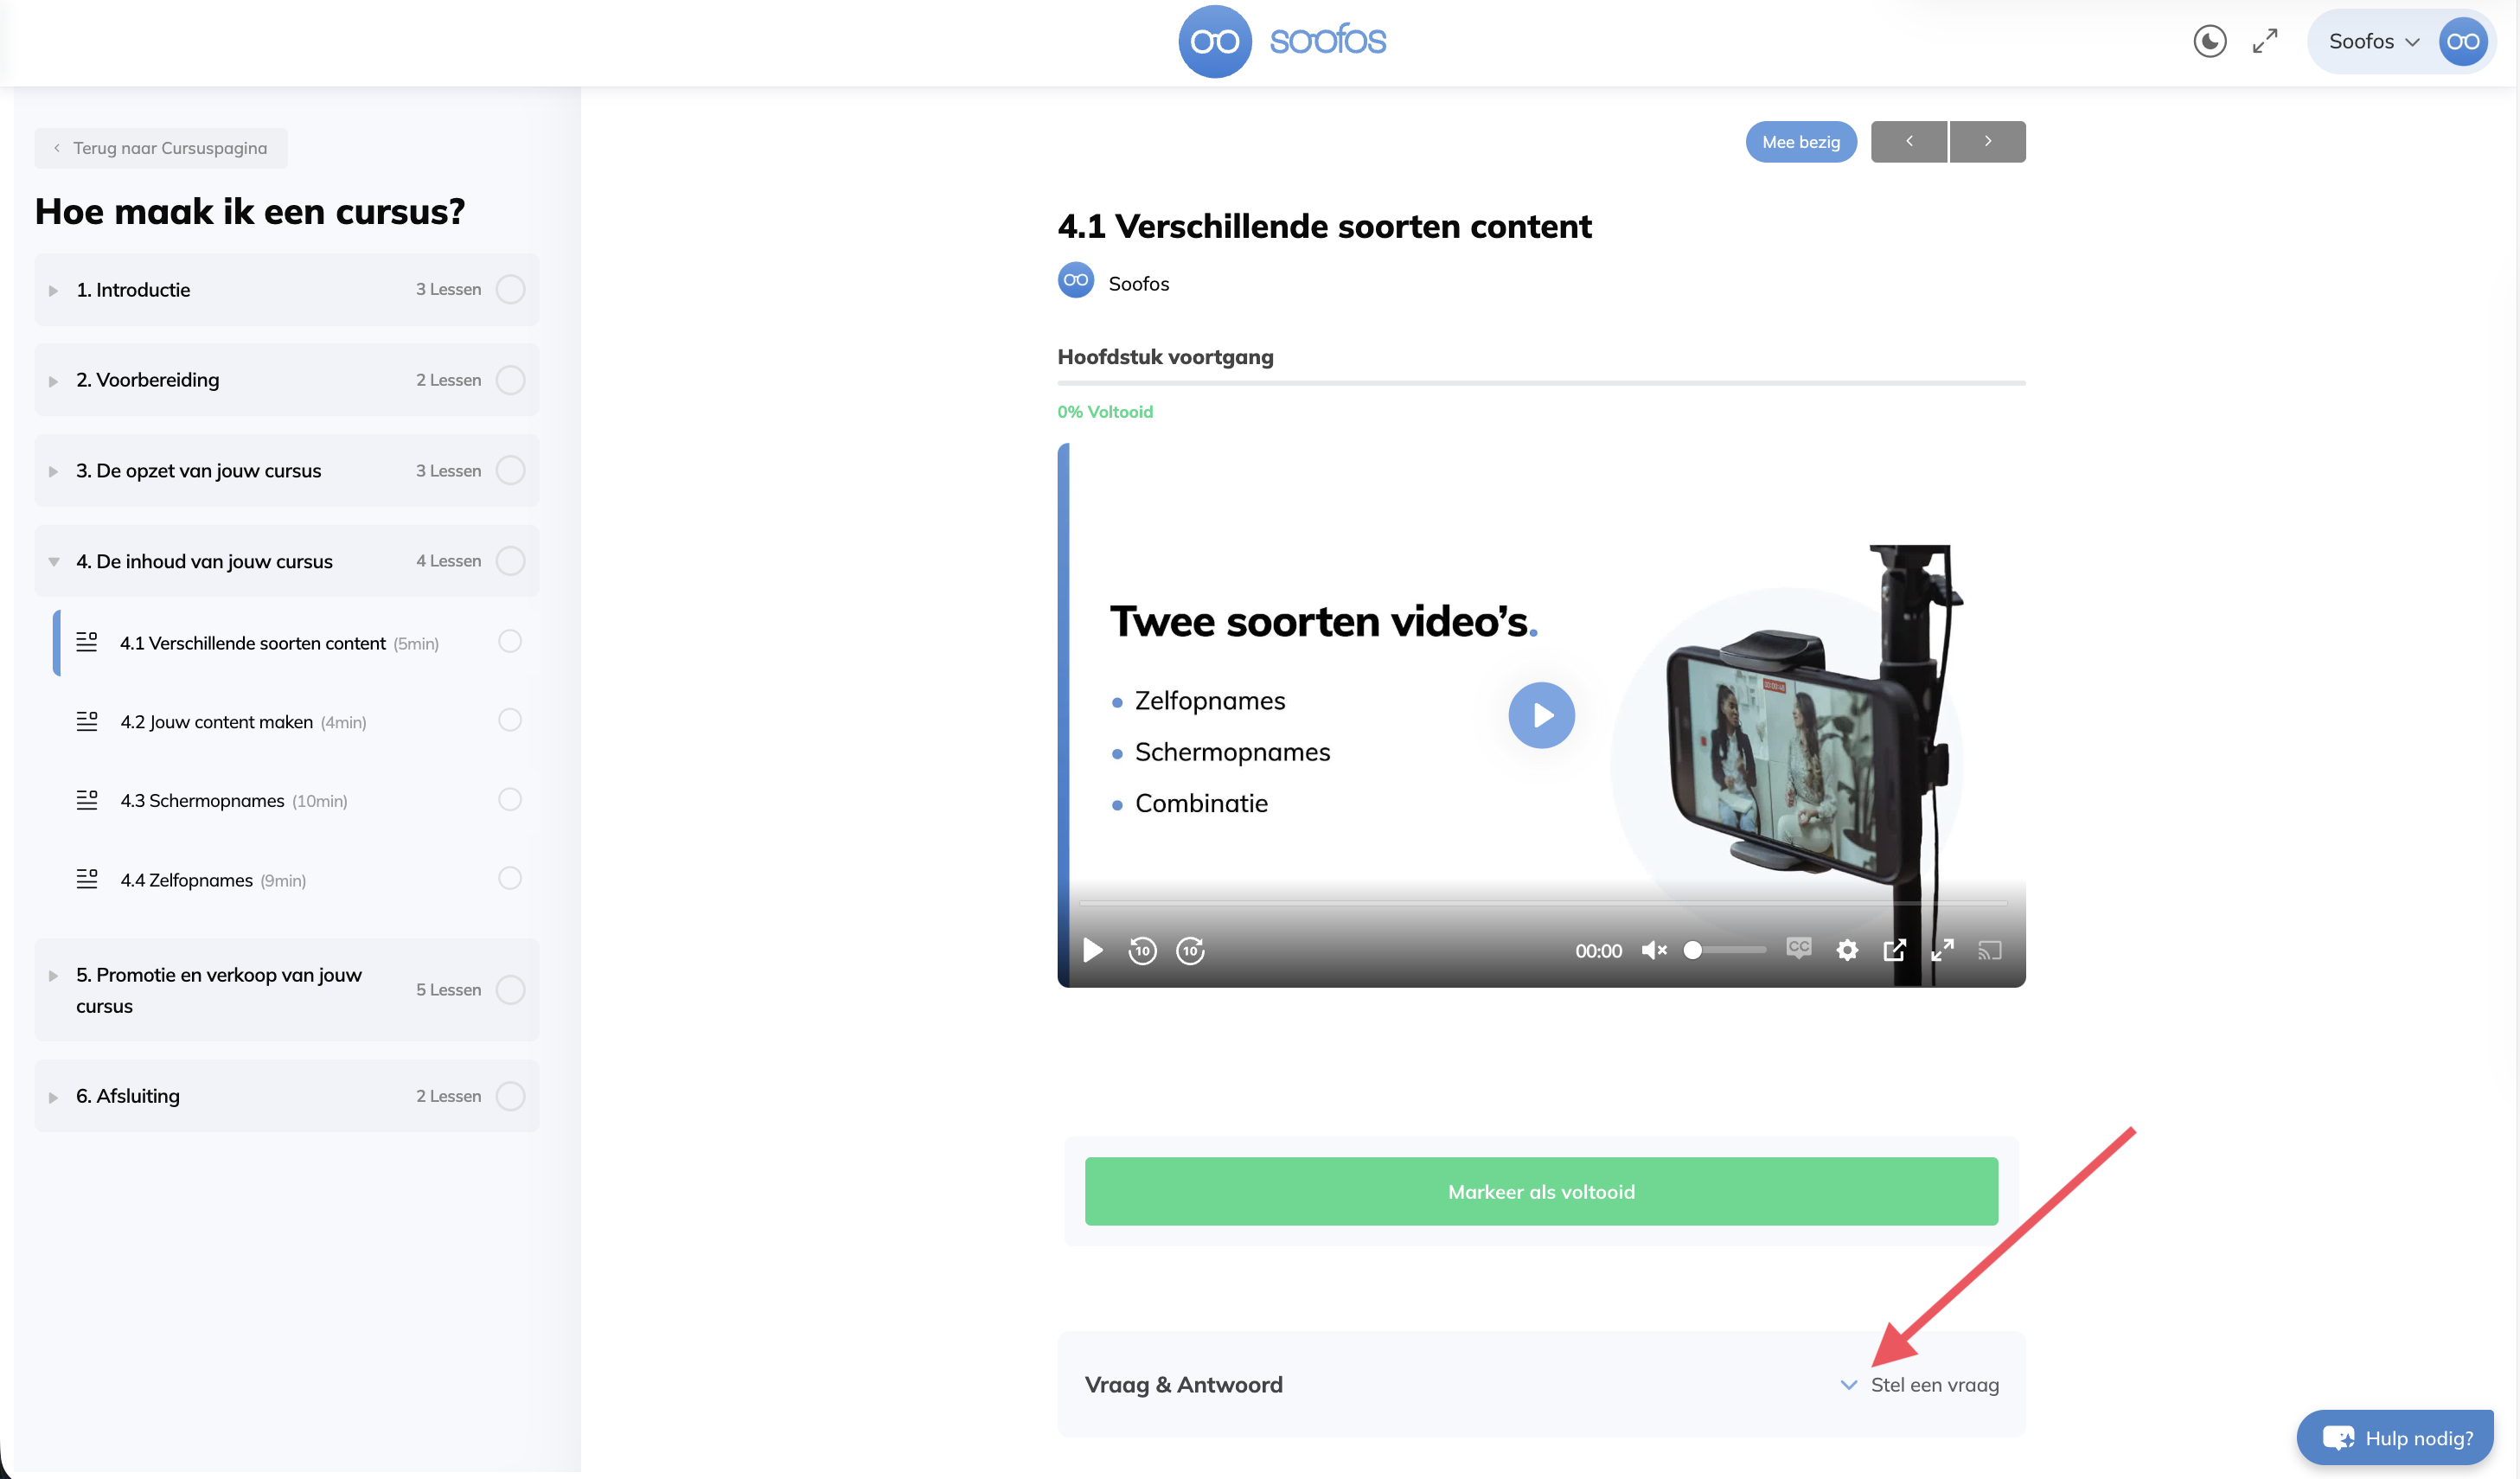
Task: Open the Soofos account dropdown
Action: [x=2374, y=41]
